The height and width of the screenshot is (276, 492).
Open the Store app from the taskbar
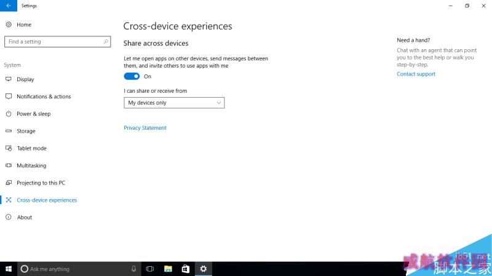(186, 269)
